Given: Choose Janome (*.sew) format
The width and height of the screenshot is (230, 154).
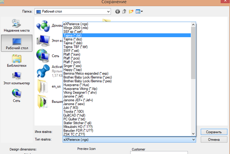Looking at the screenshot, I should (x=127, y=104).
